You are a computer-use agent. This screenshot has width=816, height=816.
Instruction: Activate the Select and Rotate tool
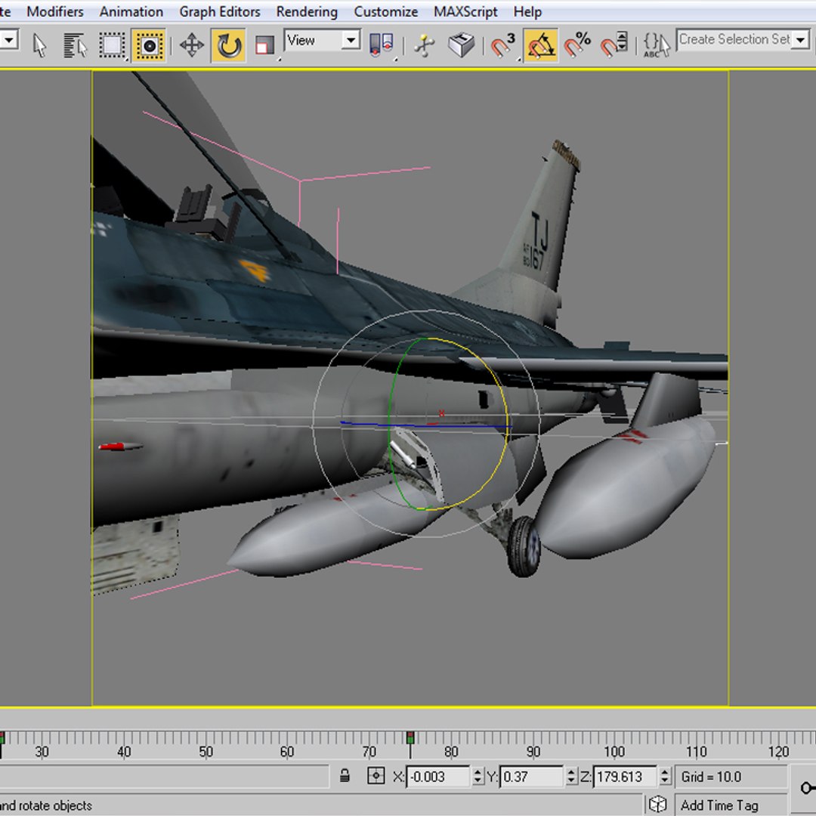(x=228, y=46)
